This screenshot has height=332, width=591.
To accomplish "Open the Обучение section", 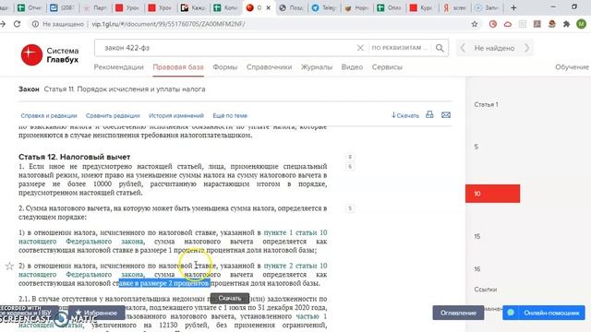I will point(572,67).
